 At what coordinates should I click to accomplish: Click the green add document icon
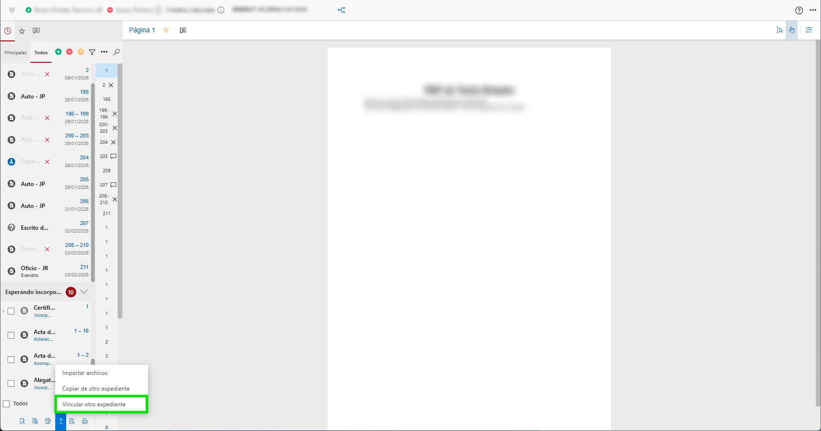58,52
